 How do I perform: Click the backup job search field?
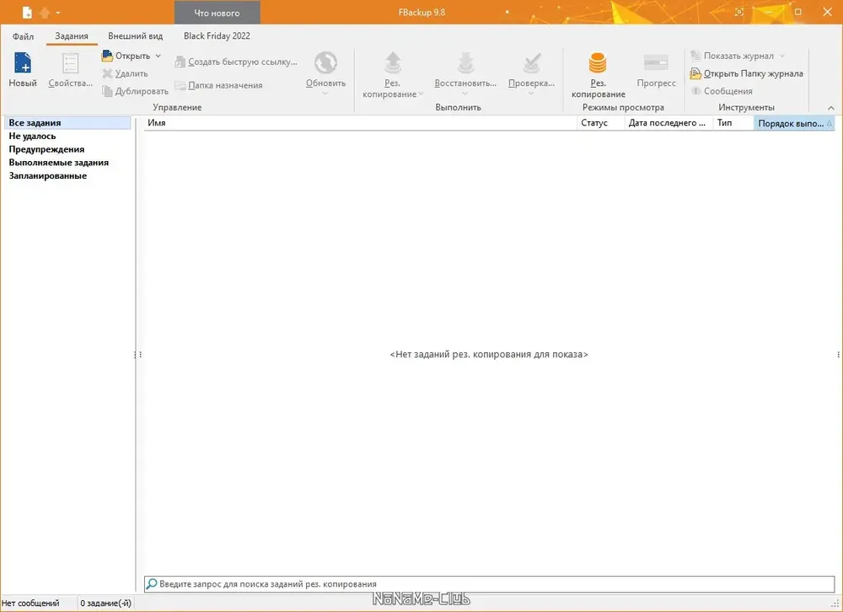pyautogui.click(x=489, y=583)
